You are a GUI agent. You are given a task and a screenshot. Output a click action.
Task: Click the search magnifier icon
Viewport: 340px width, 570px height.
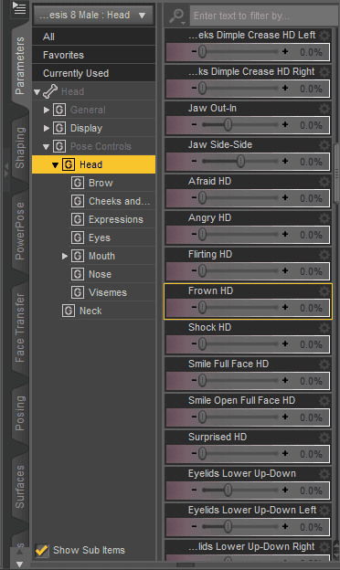[x=177, y=16]
